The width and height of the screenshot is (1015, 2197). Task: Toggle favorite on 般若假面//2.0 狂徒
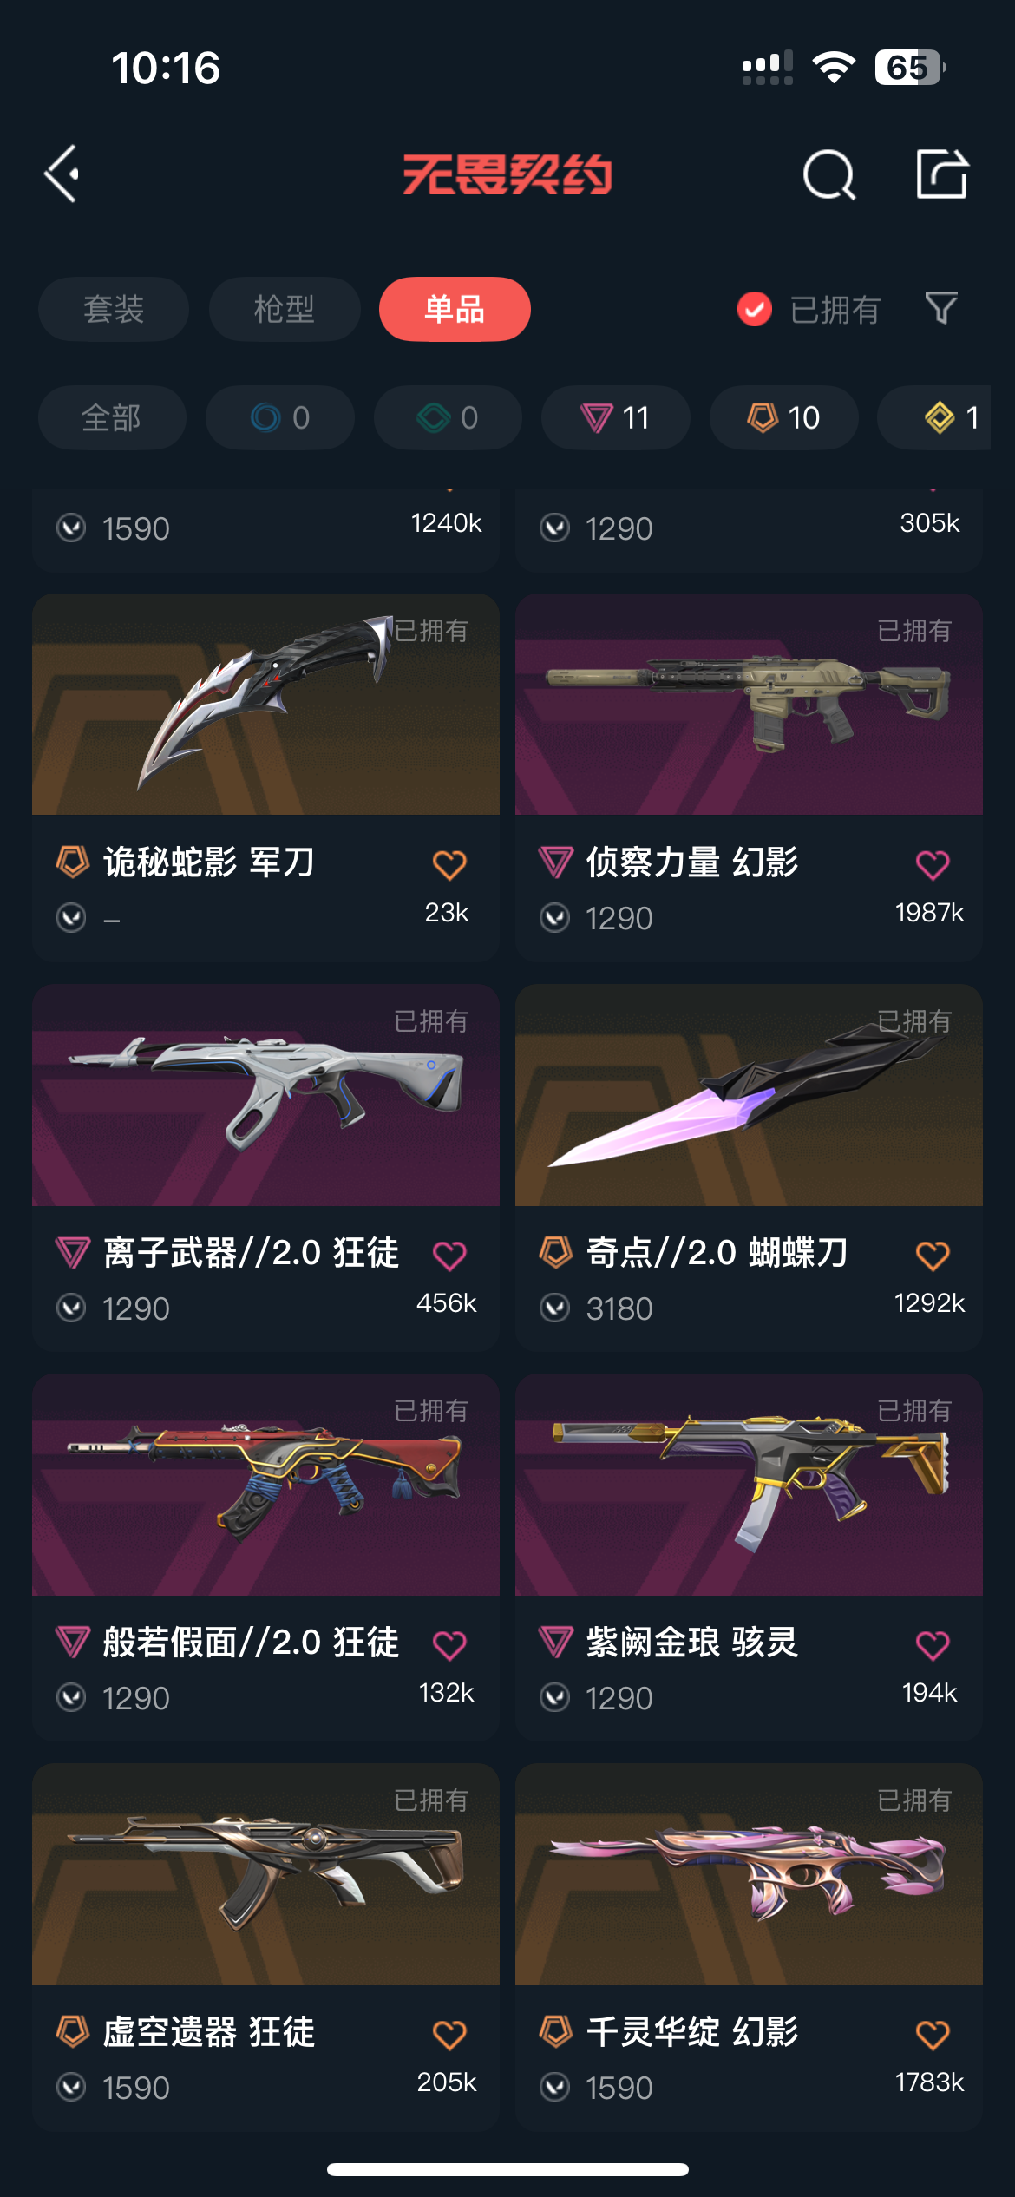pos(449,1644)
